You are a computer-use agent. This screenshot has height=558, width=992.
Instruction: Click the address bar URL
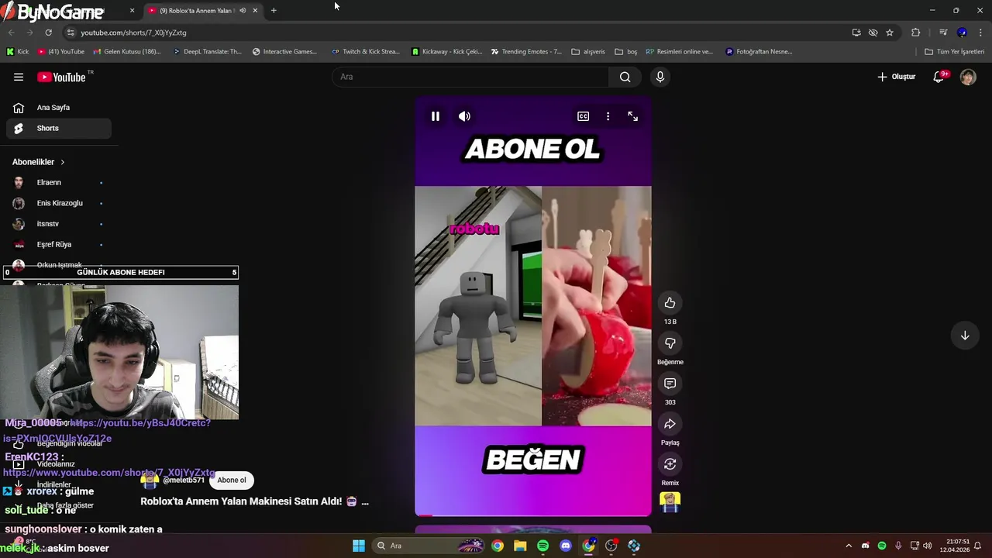tap(133, 33)
